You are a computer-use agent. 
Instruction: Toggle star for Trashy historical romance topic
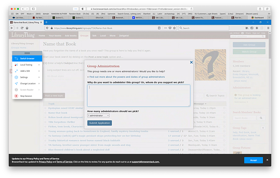tap(45, 141)
